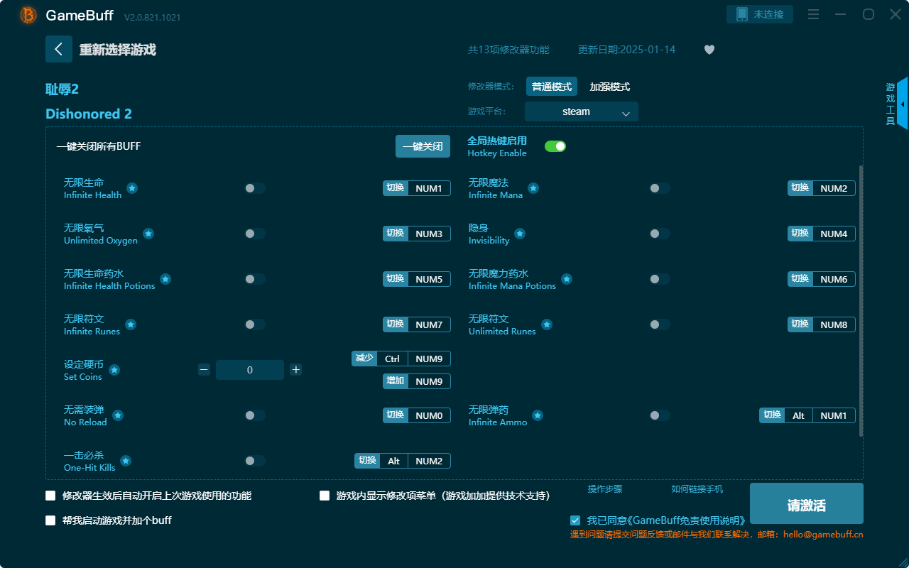Click the plus to increase Set Coins

pos(296,369)
